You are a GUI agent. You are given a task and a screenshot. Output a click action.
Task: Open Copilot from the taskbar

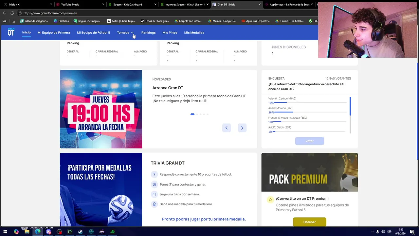[x=16, y=231]
